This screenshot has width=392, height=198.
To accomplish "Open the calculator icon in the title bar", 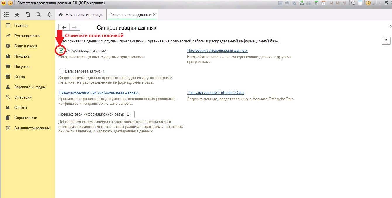I will [x=316, y=3].
